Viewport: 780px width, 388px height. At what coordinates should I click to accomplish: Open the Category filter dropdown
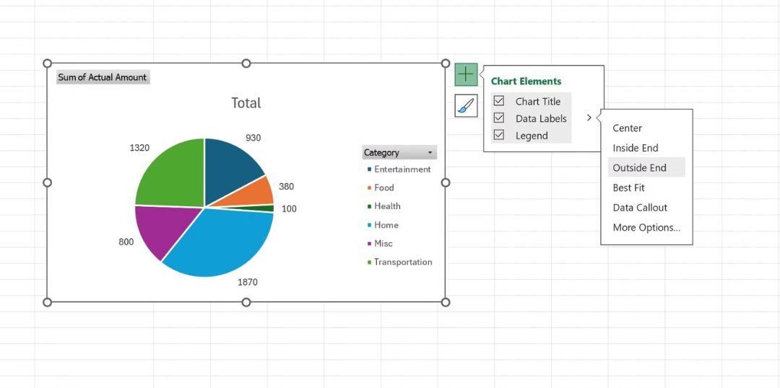pos(430,153)
